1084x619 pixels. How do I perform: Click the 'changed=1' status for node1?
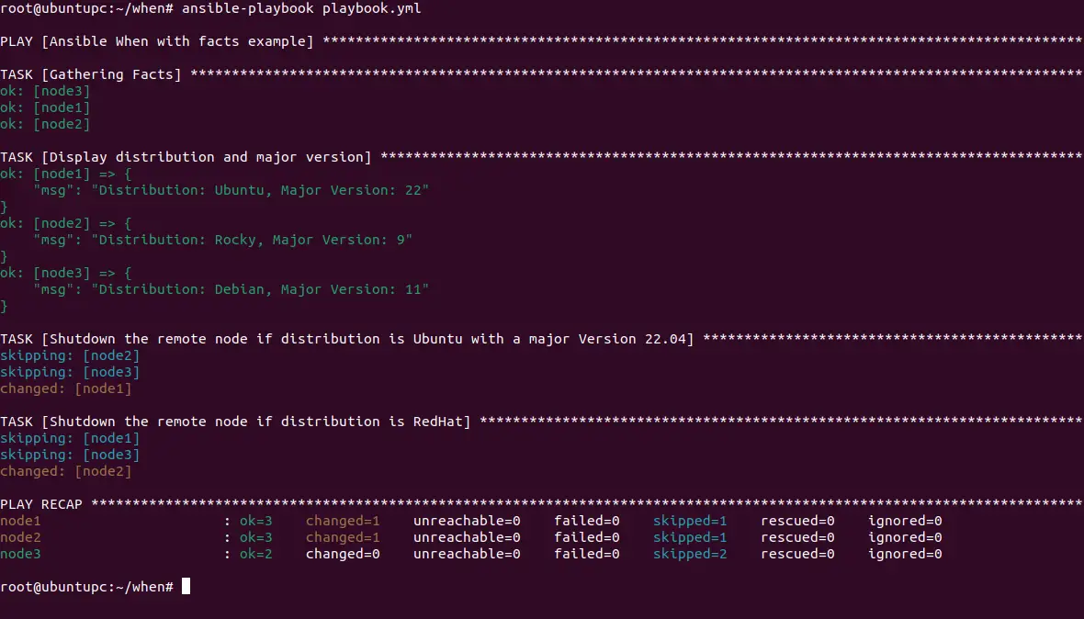coord(343,520)
